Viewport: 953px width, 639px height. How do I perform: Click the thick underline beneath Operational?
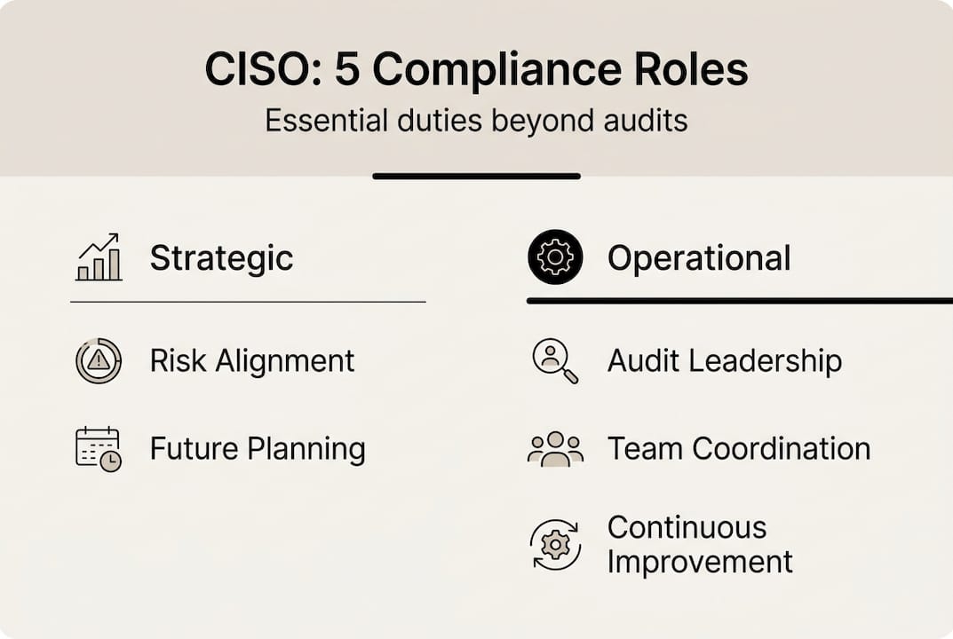click(739, 301)
